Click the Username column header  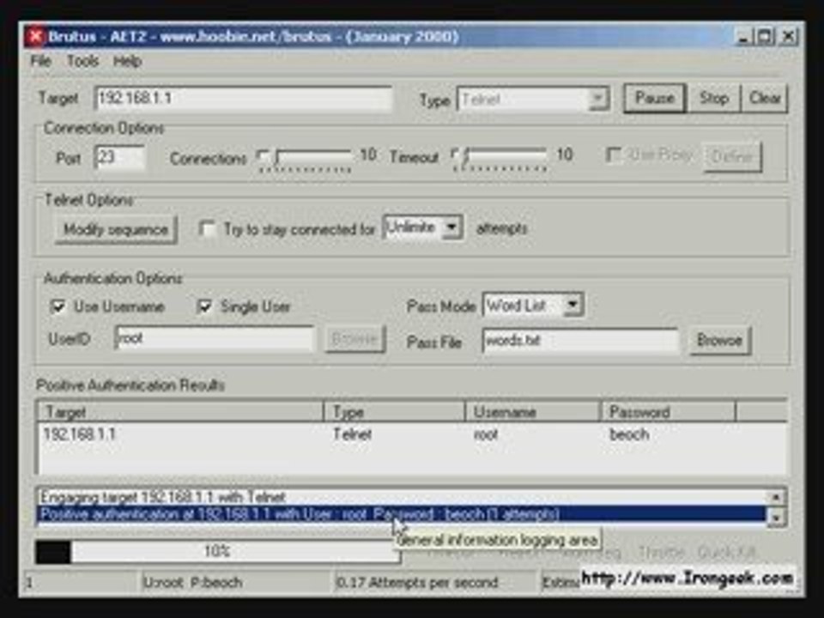pyautogui.click(x=533, y=412)
